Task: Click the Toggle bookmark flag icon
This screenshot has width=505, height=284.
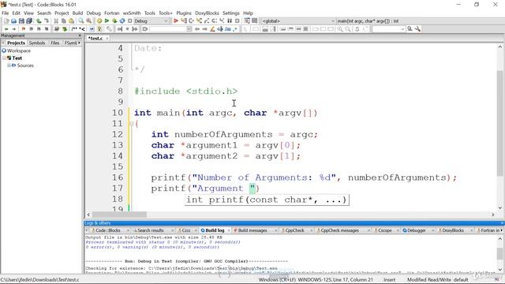Action: 24,29
